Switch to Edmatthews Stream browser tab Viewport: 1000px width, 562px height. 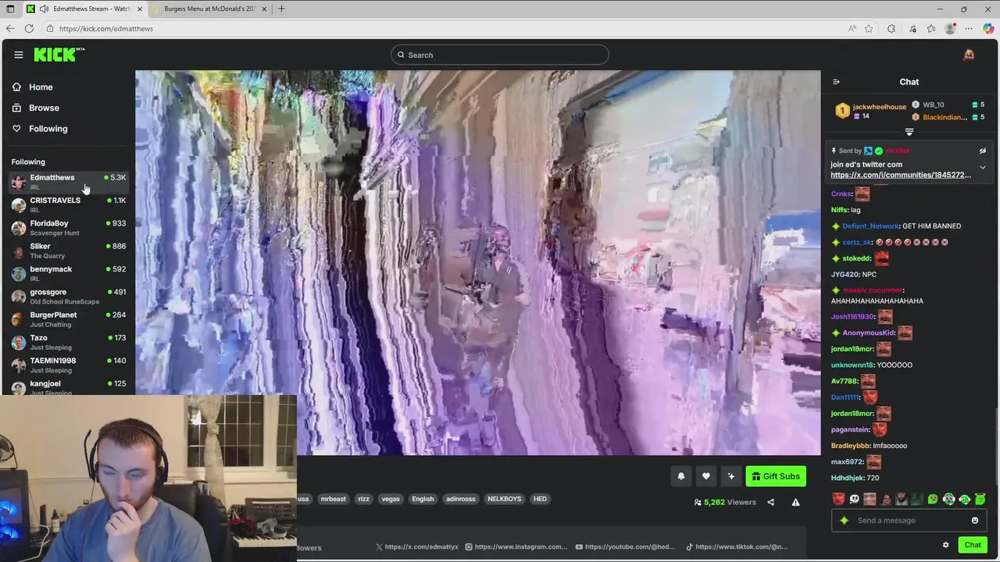pyautogui.click(x=84, y=9)
